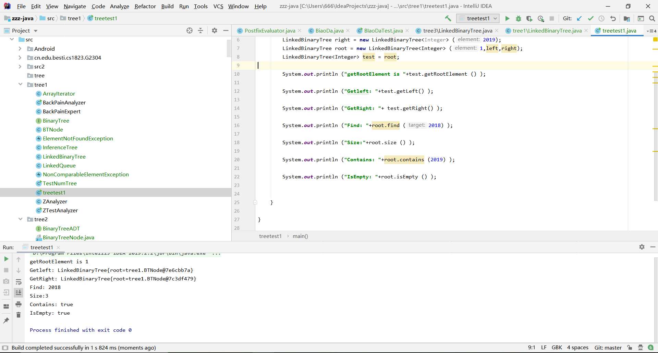Image resolution: width=658 pixels, height=353 pixels.
Task: Hide the Project tool window
Action: (x=226, y=30)
